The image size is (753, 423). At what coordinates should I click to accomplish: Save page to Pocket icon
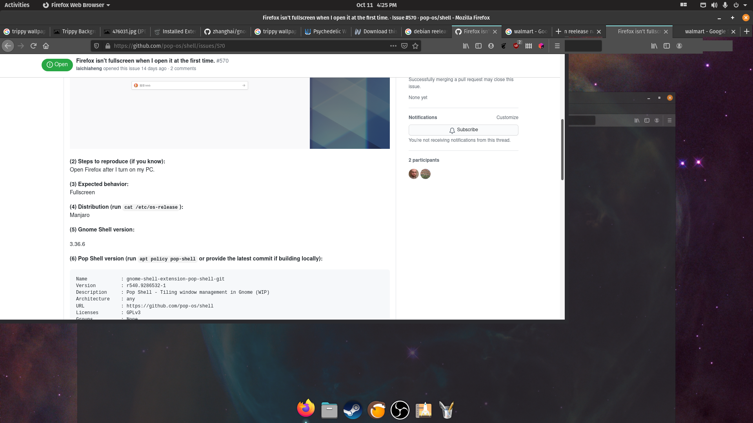404,46
